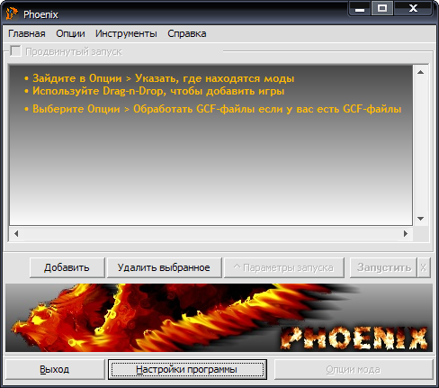Click the up arrow of the vertical scrollbar
The height and width of the screenshot is (388, 439).
[420, 72]
